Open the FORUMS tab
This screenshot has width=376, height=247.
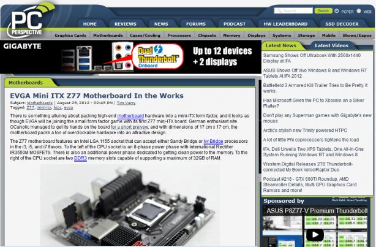[196, 24]
